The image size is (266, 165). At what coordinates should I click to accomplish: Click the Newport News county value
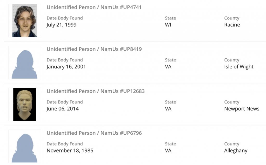(x=242, y=109)
